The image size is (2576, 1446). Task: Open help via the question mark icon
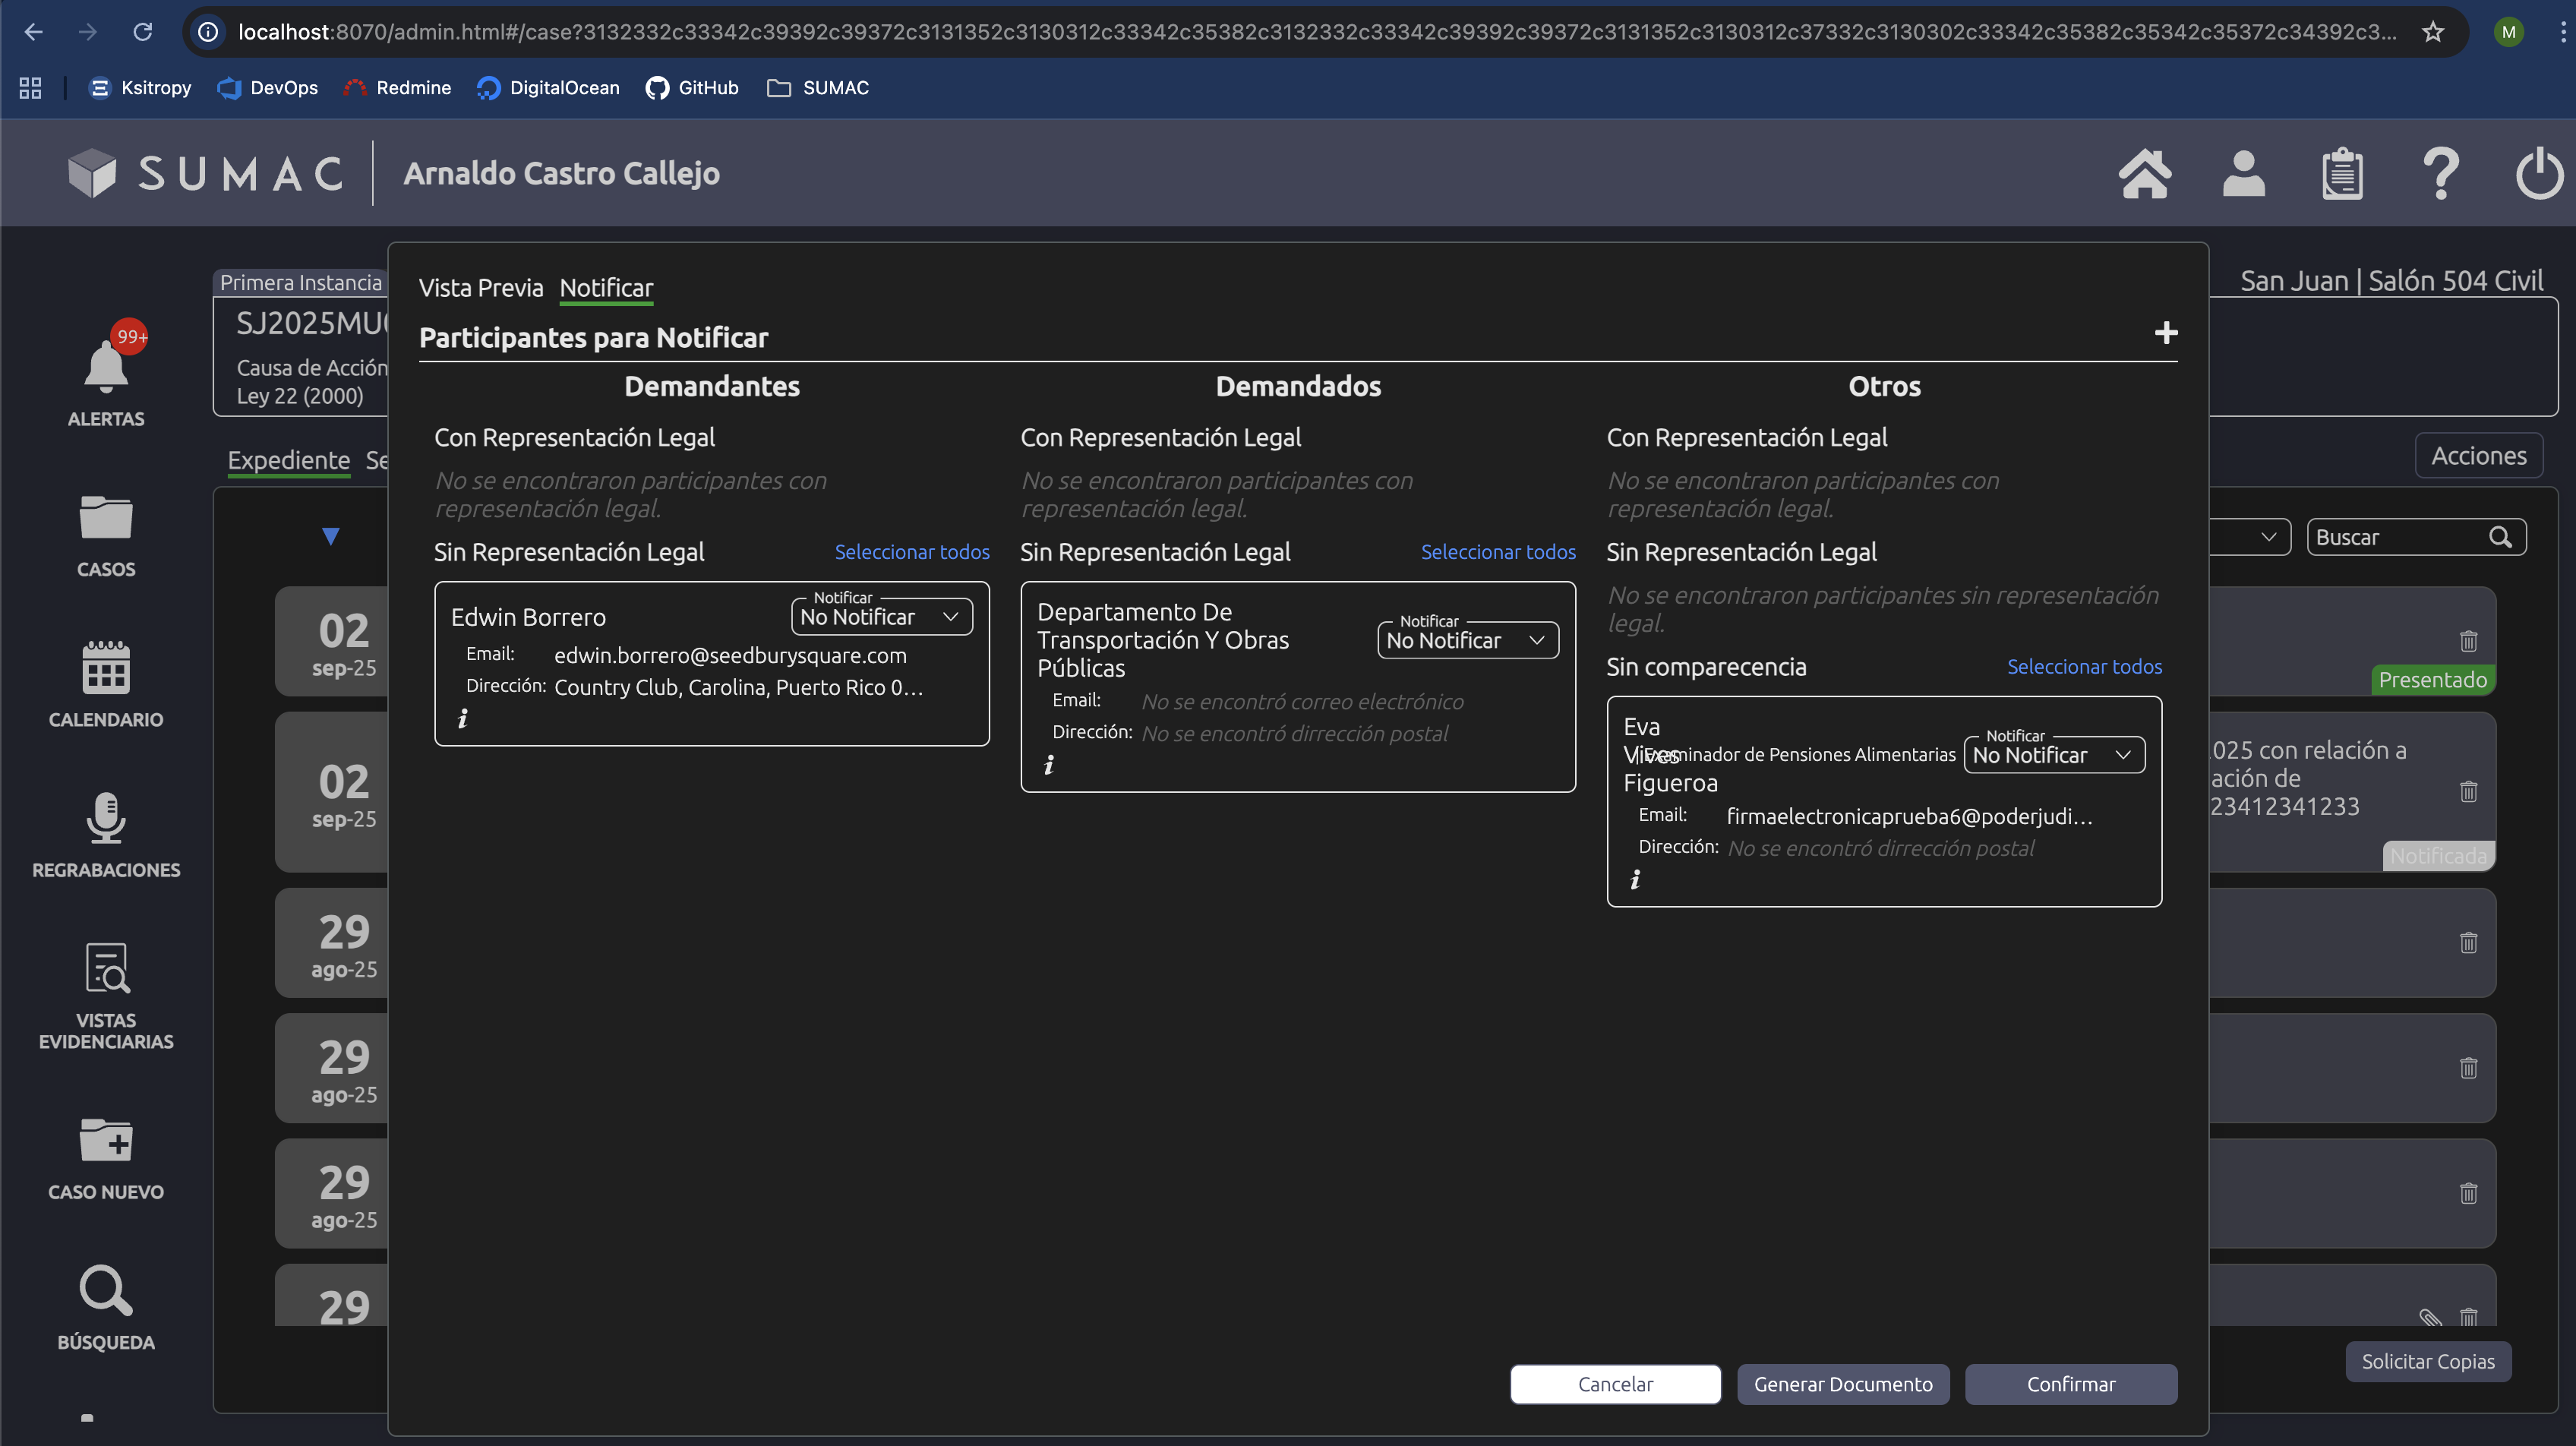pyautogui.click(x=2440, y=174)
